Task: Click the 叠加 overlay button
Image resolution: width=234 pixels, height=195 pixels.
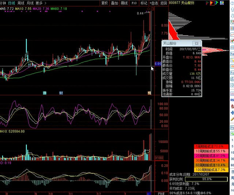Action: 114,3
